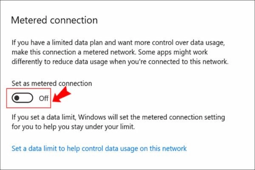Click the Set as metered connection label
This screenshot has height=170, width=255.
click(51, 83)
